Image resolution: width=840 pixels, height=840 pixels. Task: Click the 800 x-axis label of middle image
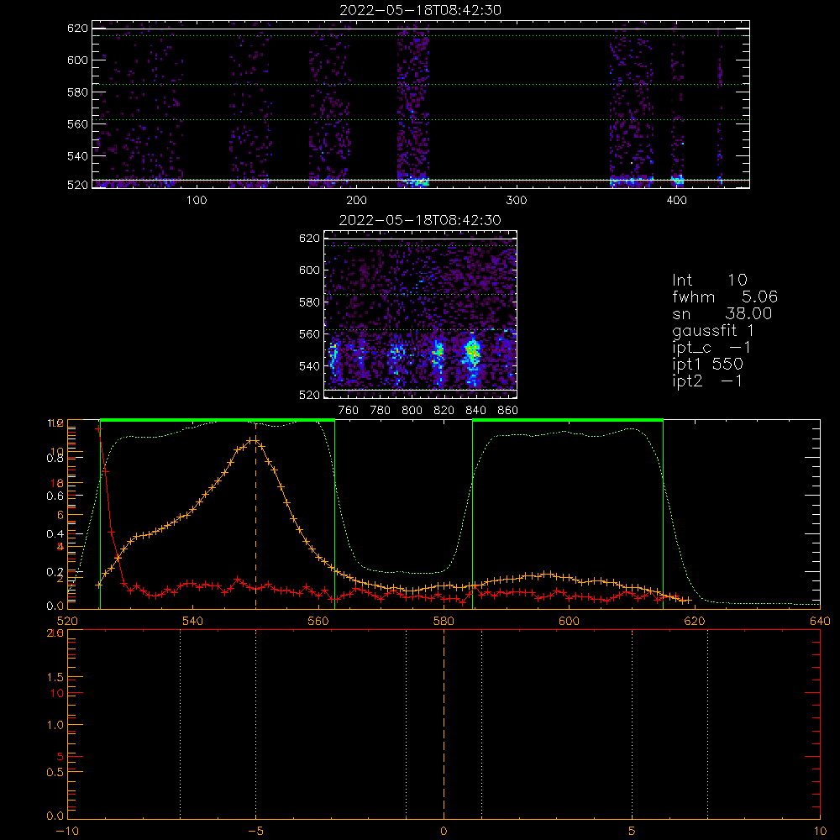pos(412,411)
